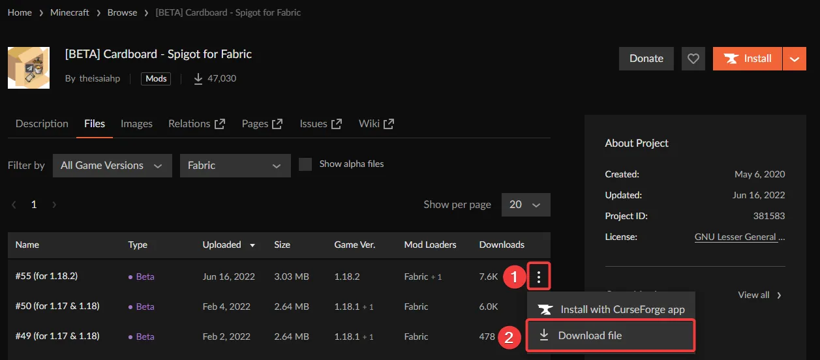The height and width of the screenshot is (360, 820).
Task: Click the heart favorite icon
Action: point(693,59)
